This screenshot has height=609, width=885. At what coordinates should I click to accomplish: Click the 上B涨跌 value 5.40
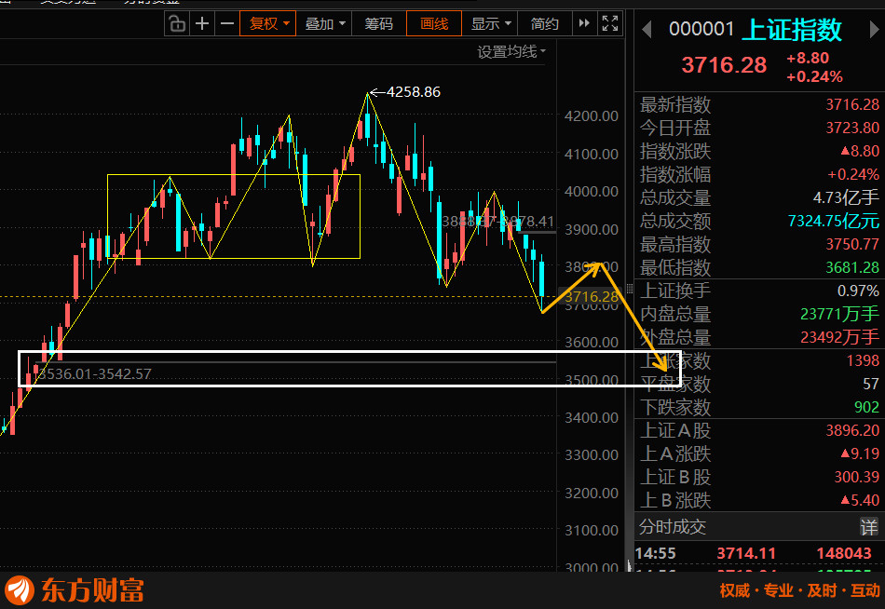[x=860, y=500]
